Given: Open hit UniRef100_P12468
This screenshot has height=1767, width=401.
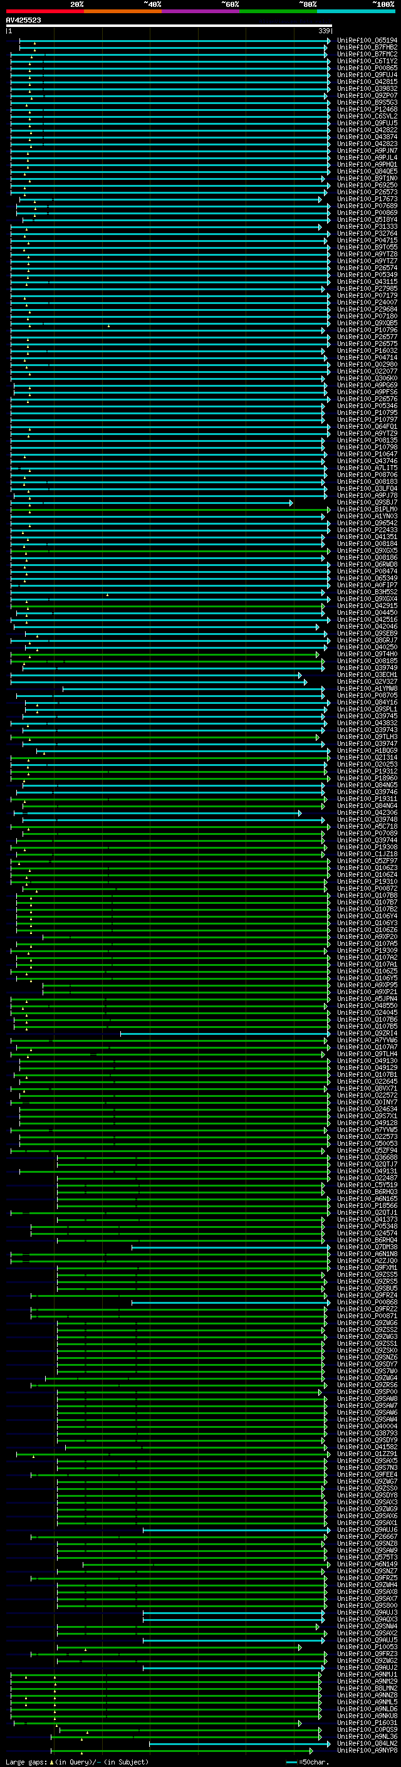Looking at the screenshot, I should pos(367,109).
